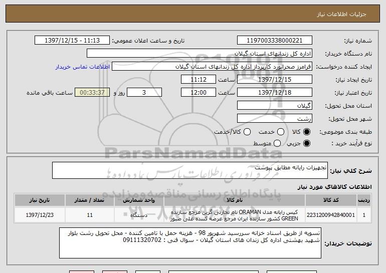
Task: Click the remaining days field showing 3
Action: tap(144, 93)
